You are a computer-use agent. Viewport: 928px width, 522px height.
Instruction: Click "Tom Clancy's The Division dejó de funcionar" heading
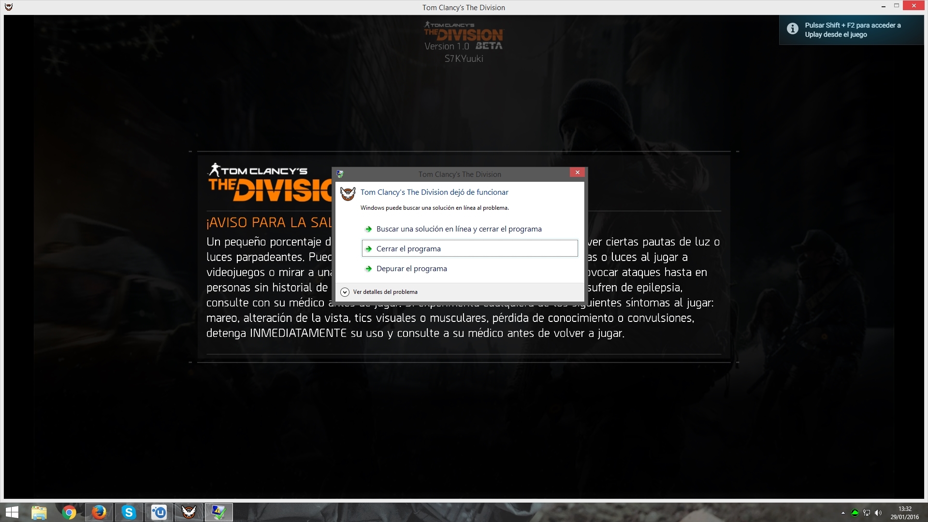click(435, 192)
